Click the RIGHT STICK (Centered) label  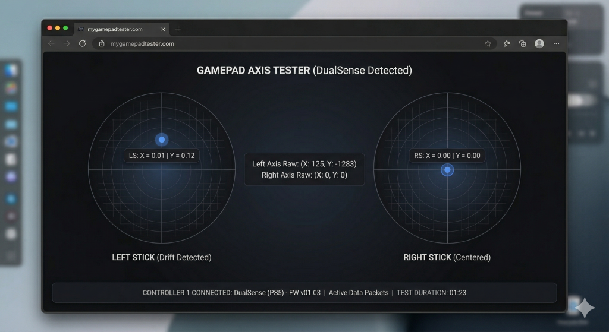[x=447, y=257]
